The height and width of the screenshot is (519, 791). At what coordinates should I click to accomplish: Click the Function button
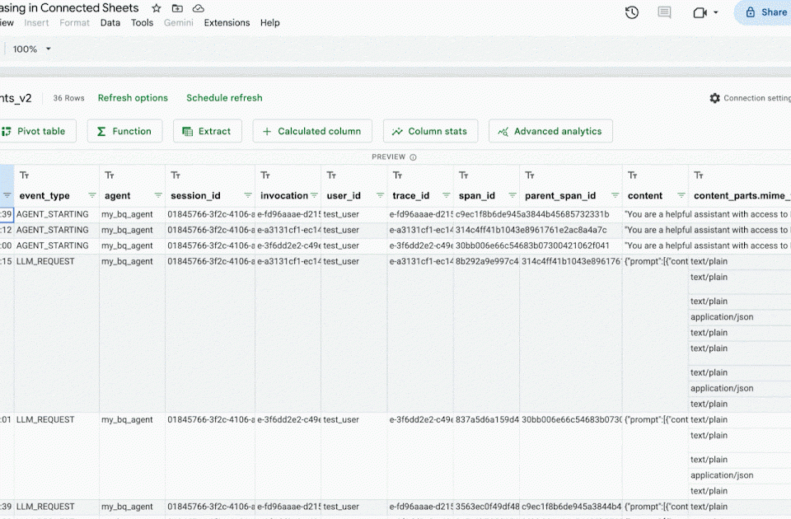click(124, 131)
